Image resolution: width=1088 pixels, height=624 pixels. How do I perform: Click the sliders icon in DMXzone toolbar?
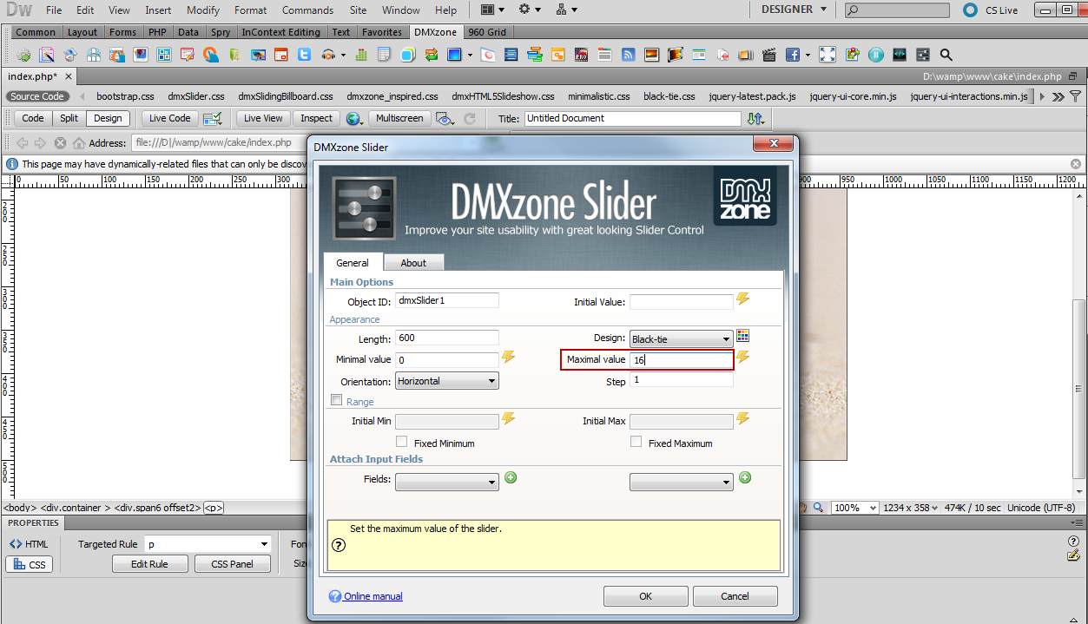point(923,54)
